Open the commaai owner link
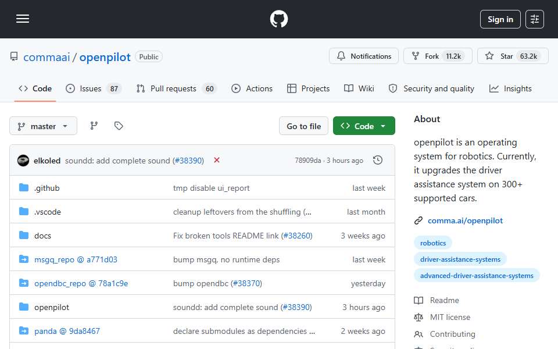558x349 pixels. [x=46, y=57]
